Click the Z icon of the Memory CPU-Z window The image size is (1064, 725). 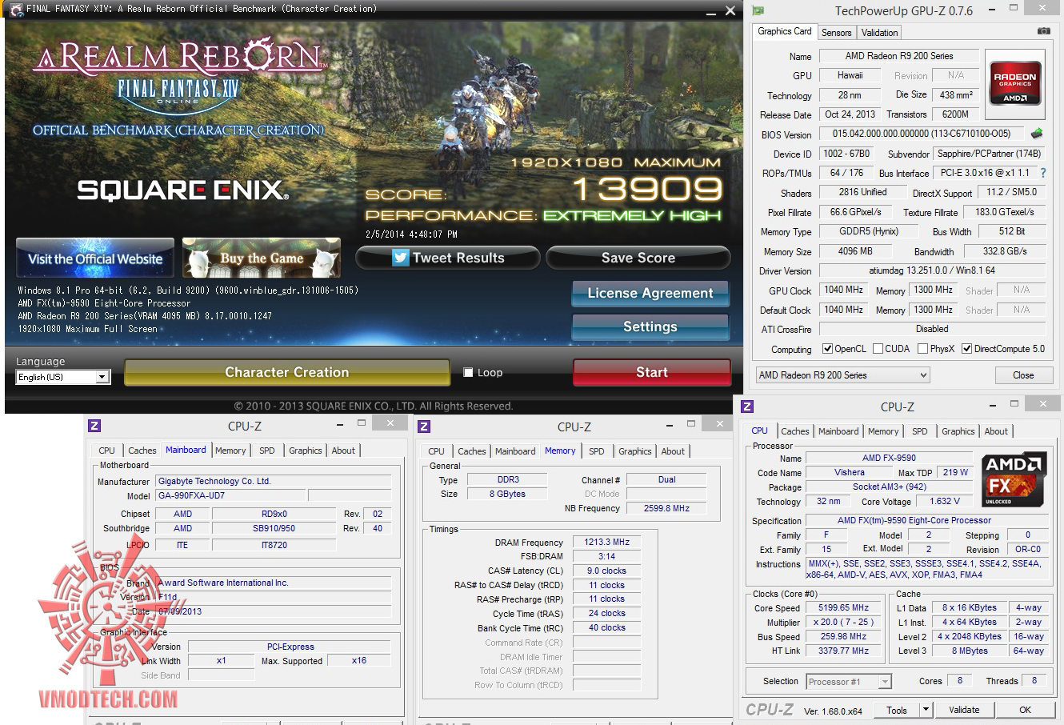pyautogui.click(x=424, y=427)
